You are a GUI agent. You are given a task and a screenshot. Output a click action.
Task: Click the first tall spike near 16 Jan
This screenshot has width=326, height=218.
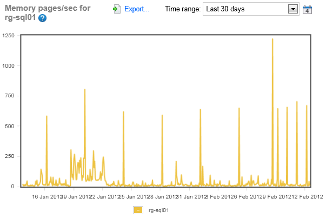tap(46, 116)
